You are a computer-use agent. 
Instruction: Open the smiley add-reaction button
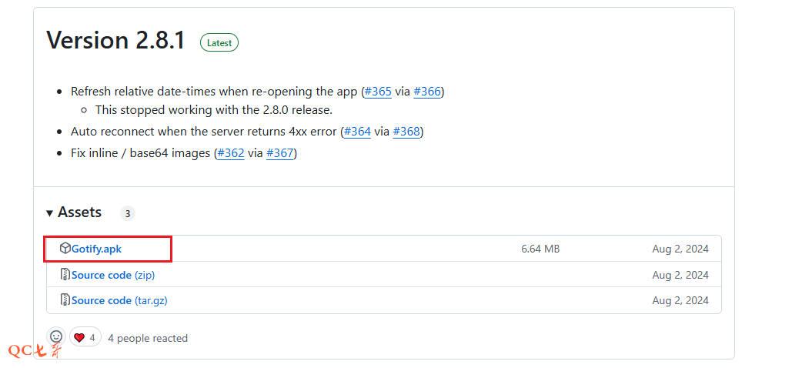pos(56,337)
